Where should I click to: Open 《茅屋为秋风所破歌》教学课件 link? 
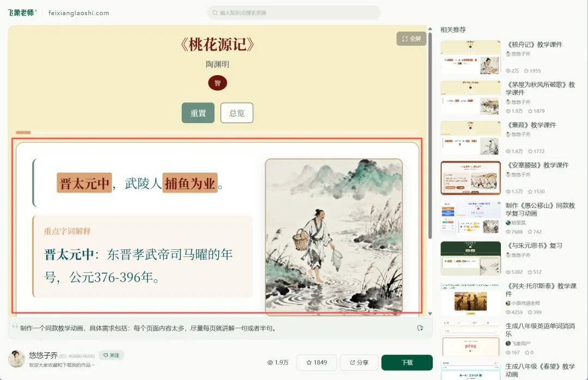(541, 89)
